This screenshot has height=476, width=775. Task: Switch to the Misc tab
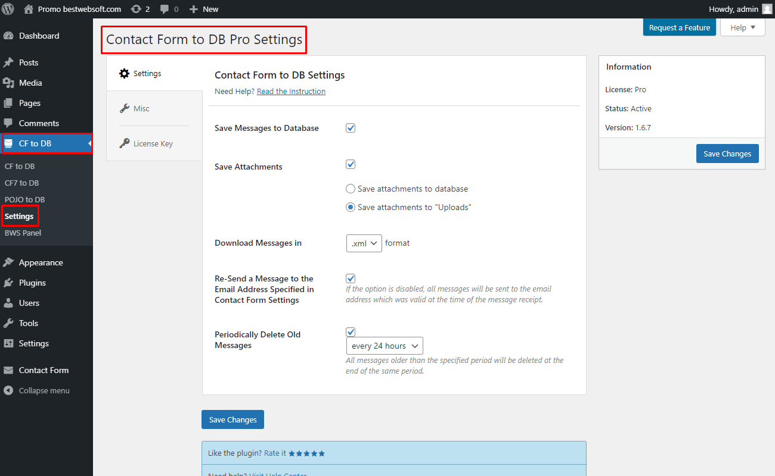[154, 108]
